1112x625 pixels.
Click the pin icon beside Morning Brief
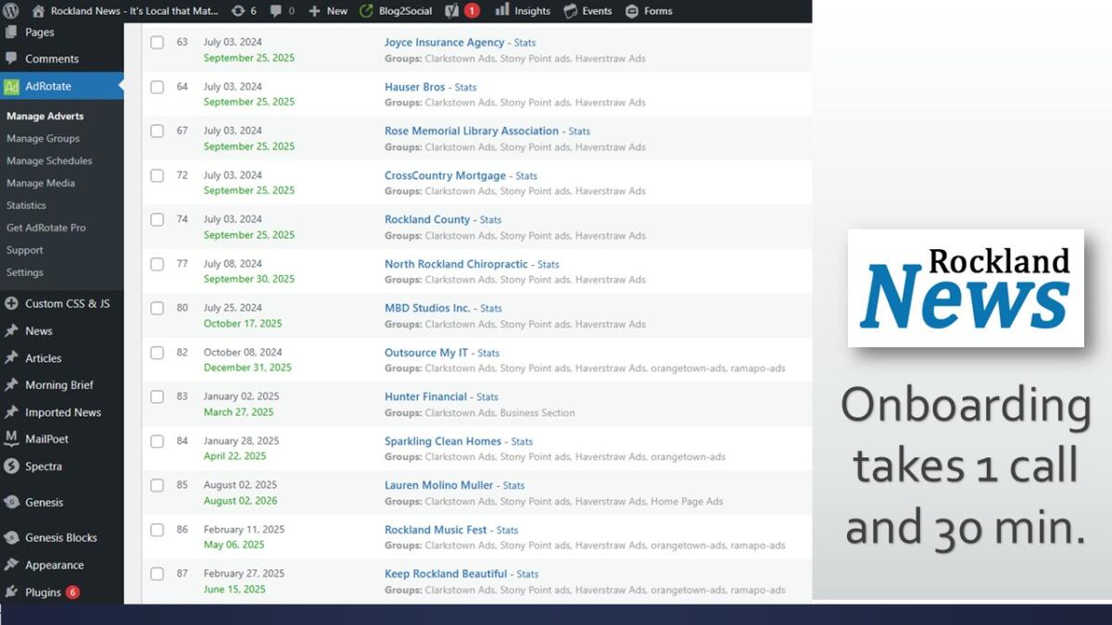click(11, 384)
